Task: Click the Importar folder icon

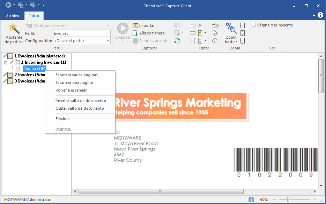Action: [135, 25]
